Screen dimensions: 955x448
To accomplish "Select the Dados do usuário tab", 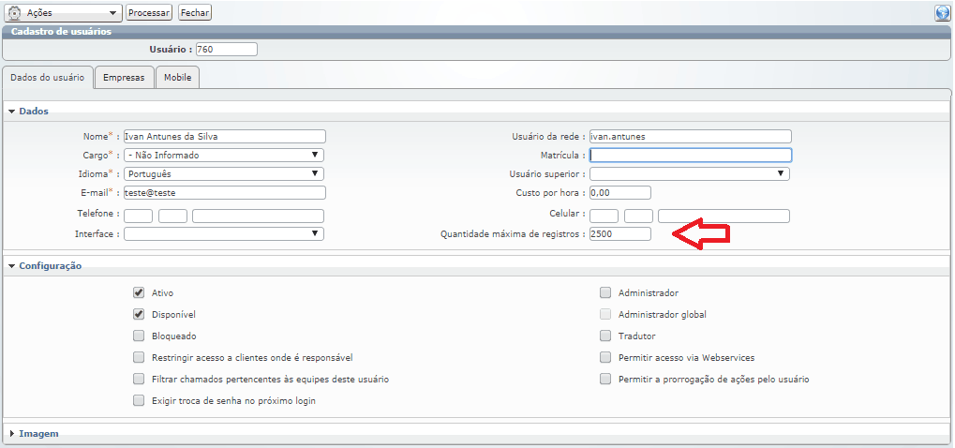I will click(x=47, y=78).
